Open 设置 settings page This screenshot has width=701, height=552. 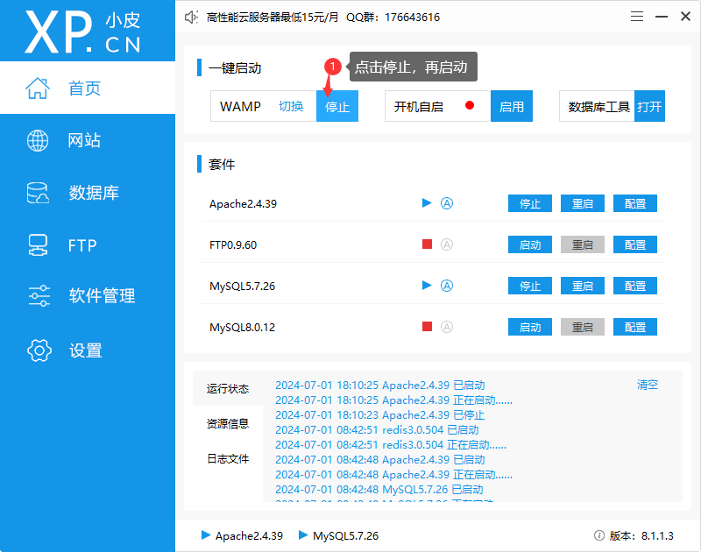[x=88, y=350]
